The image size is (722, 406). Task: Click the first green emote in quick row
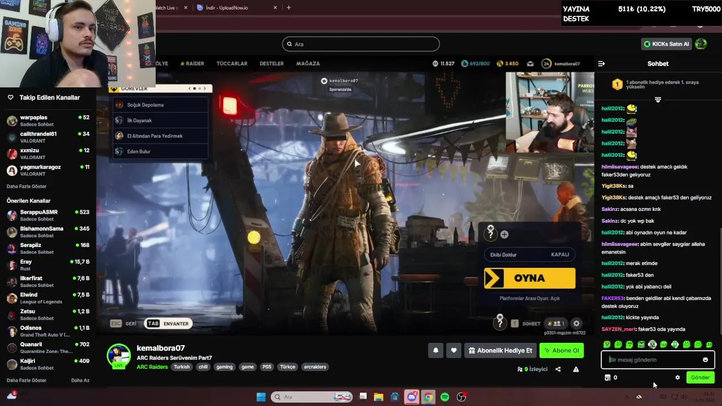[607, 345]
